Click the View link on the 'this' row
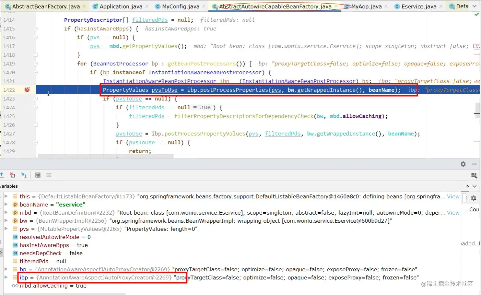The width and height of the screenshot is (481, 295). 453,196
